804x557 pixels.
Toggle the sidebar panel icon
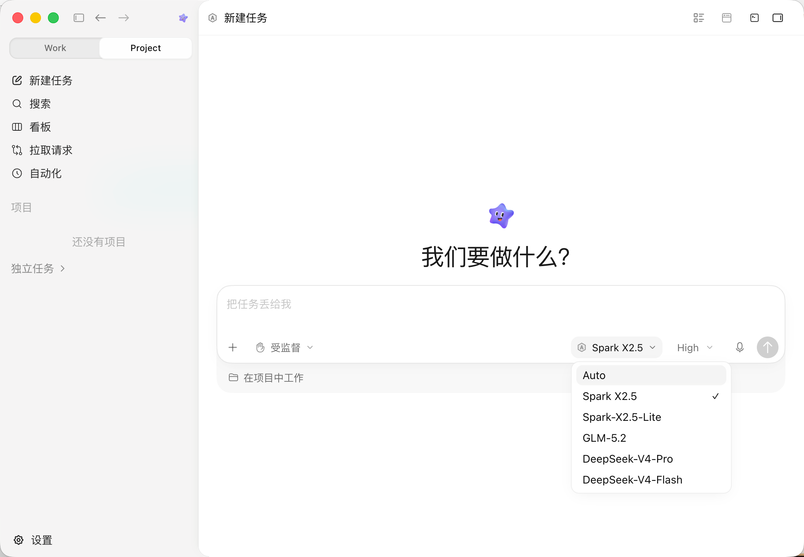pos(79,18)
